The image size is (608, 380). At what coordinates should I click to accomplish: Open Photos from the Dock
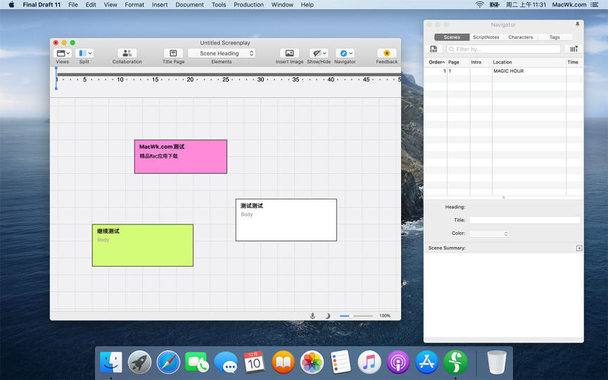(x=312, y=362)
